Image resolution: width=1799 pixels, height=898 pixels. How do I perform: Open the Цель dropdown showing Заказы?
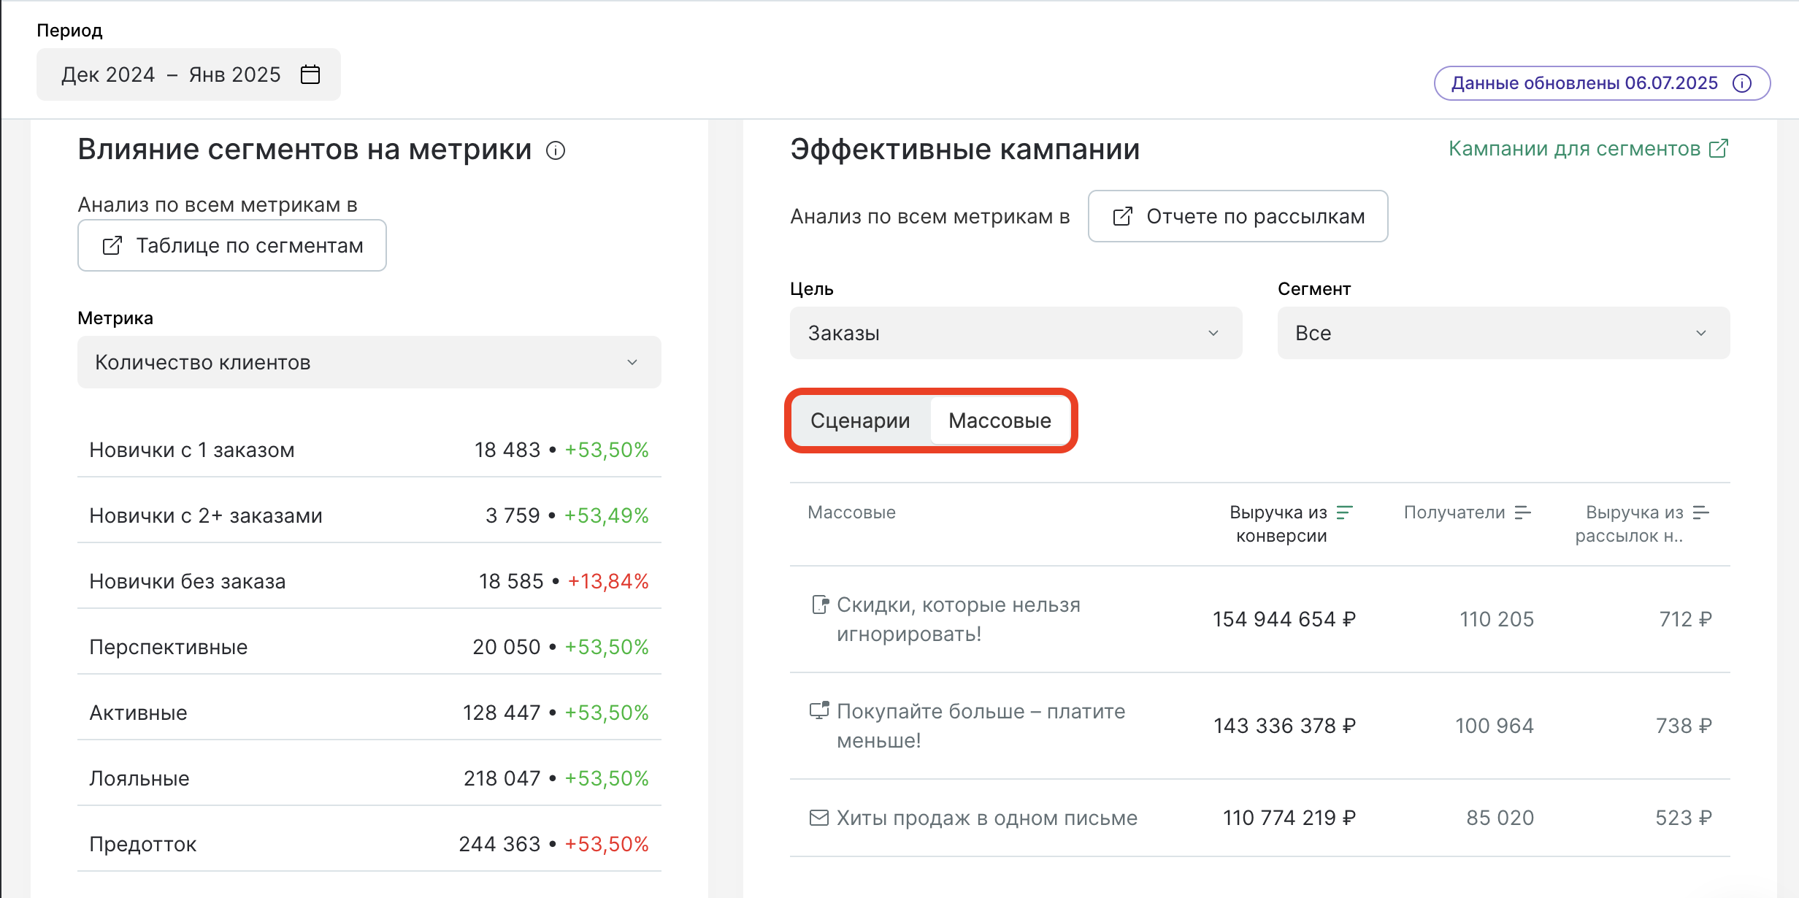pos(1016,333)
